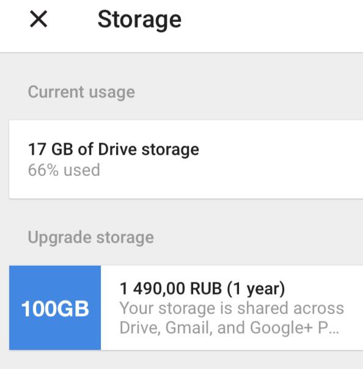Close the Storage screen with X icon
The image size is (363, 369).
pos(38,19)
